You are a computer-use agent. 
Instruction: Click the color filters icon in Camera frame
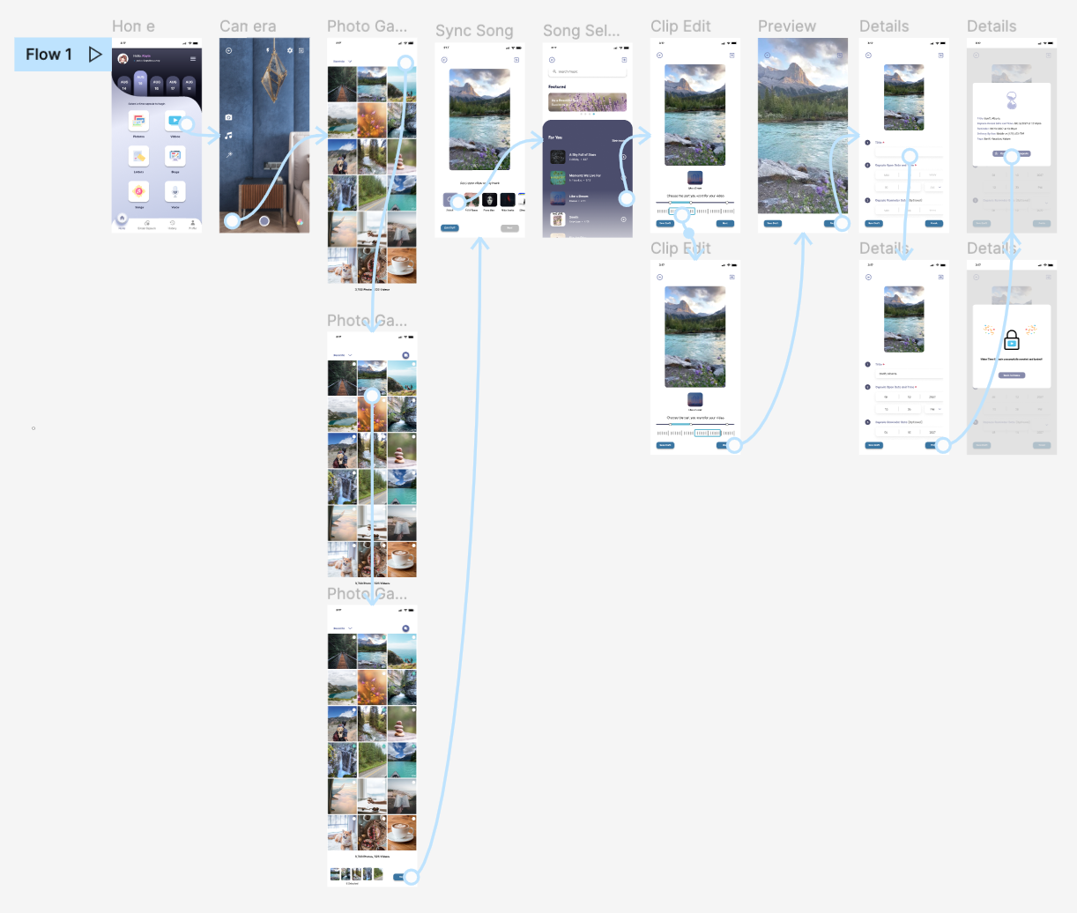300,222
